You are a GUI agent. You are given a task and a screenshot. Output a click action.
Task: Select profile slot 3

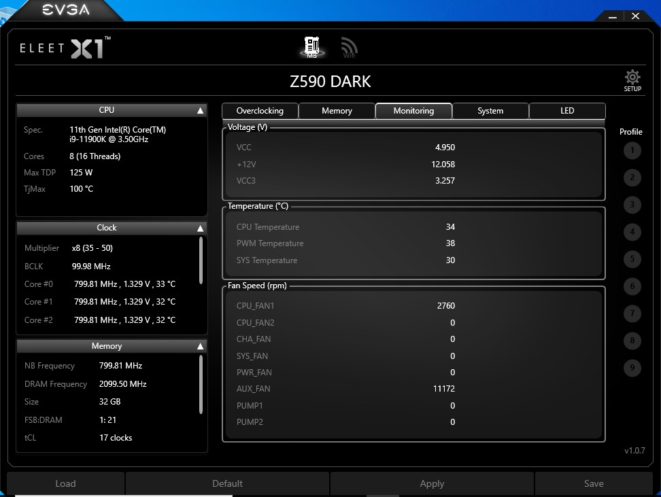click(x=632, y=205)
